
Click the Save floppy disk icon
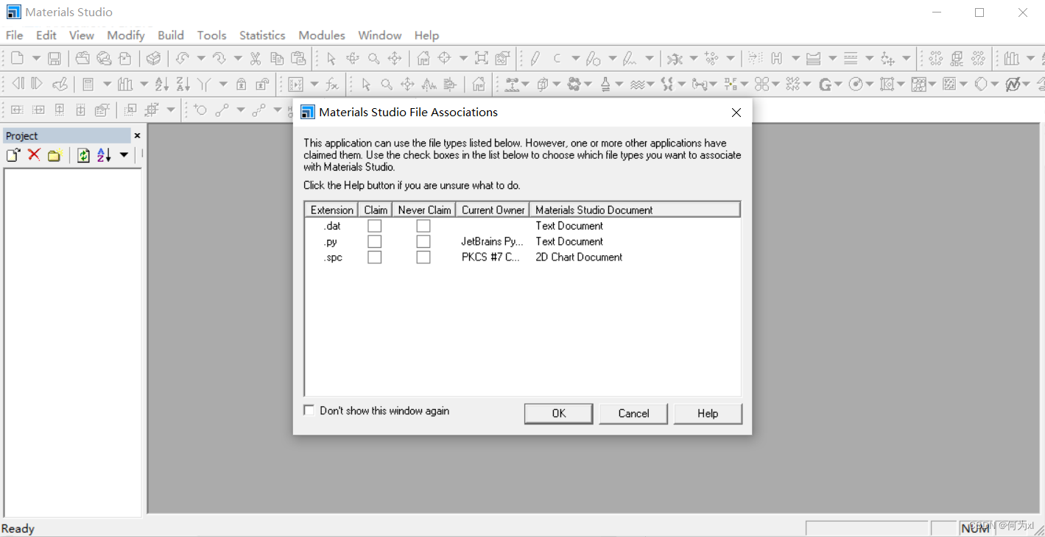click(54, 58)
